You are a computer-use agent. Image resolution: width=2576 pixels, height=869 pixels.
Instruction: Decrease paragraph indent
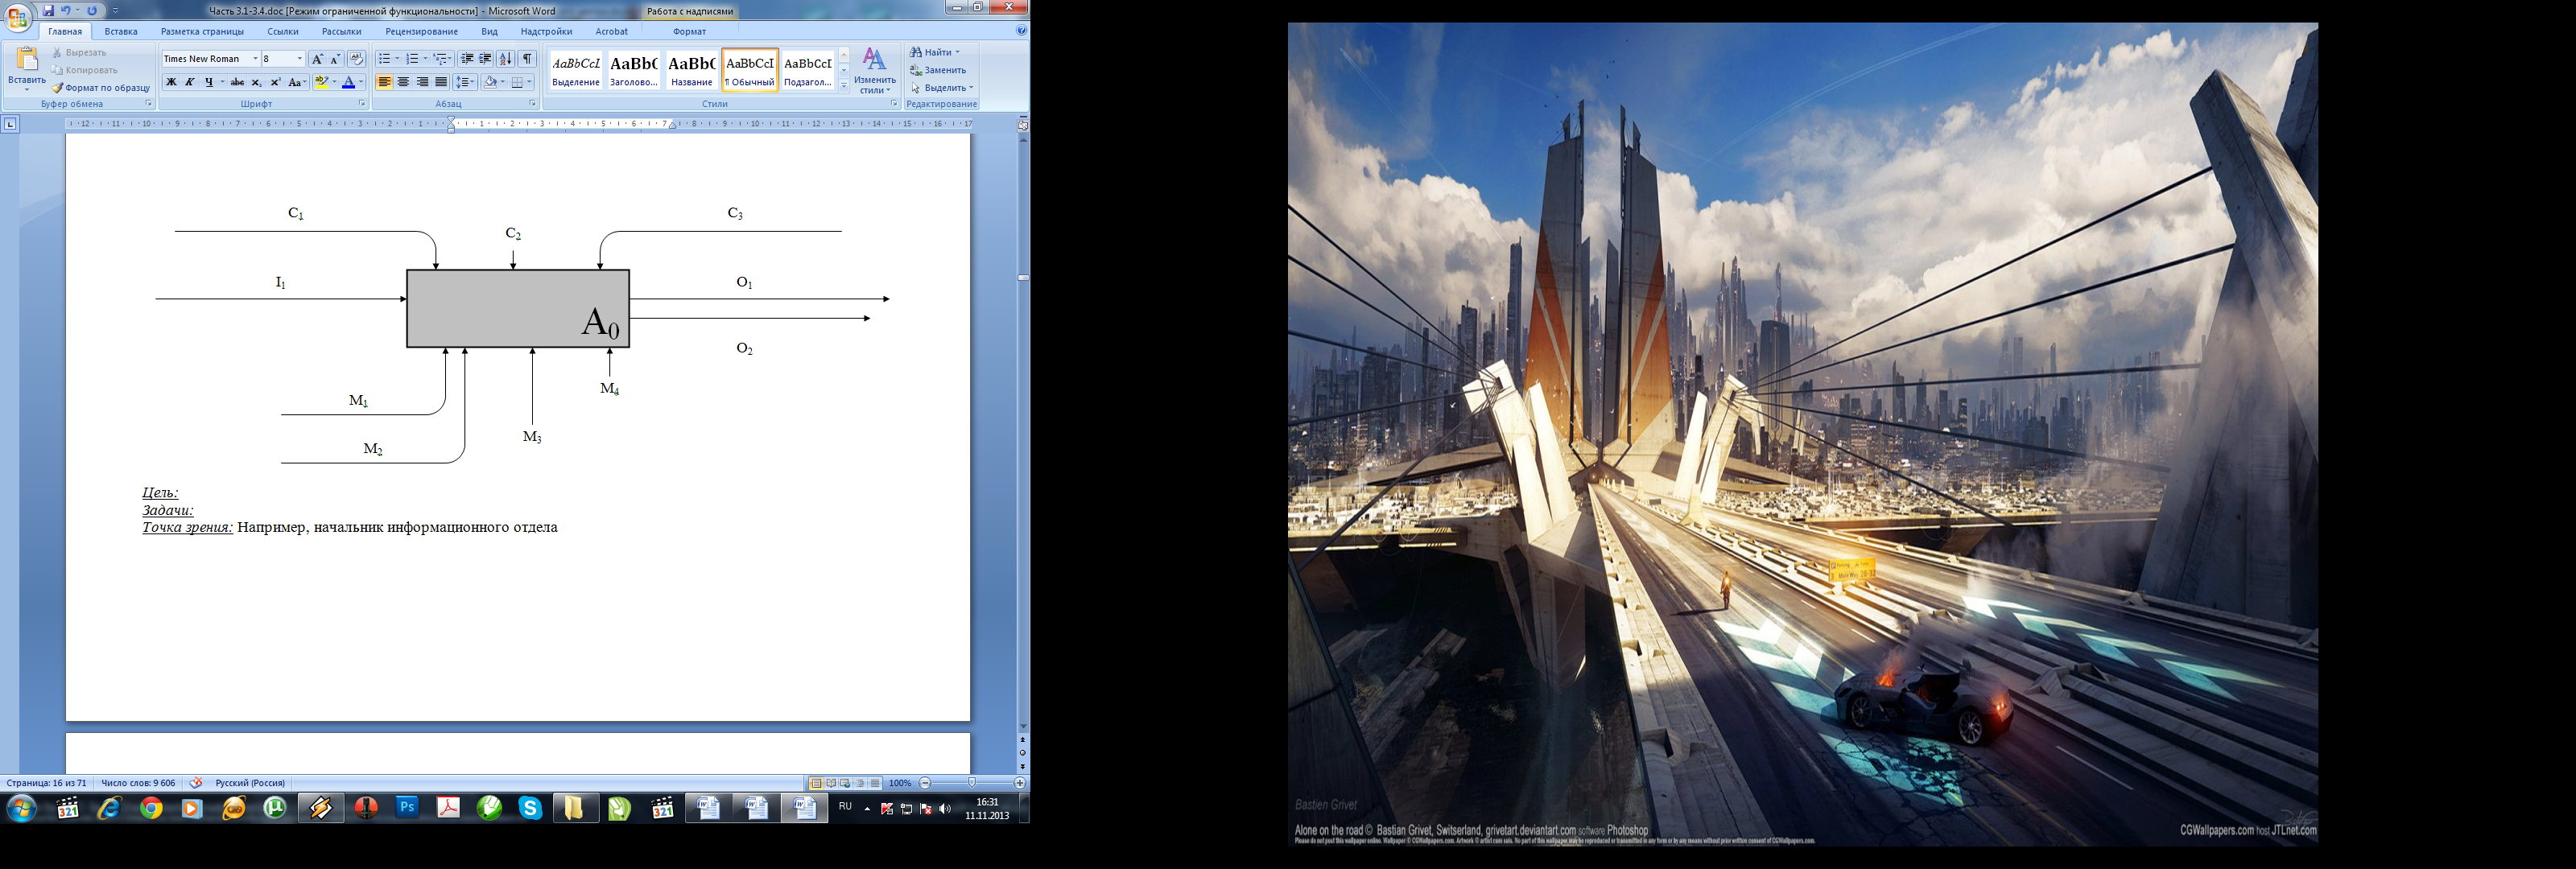click(467, 59)
